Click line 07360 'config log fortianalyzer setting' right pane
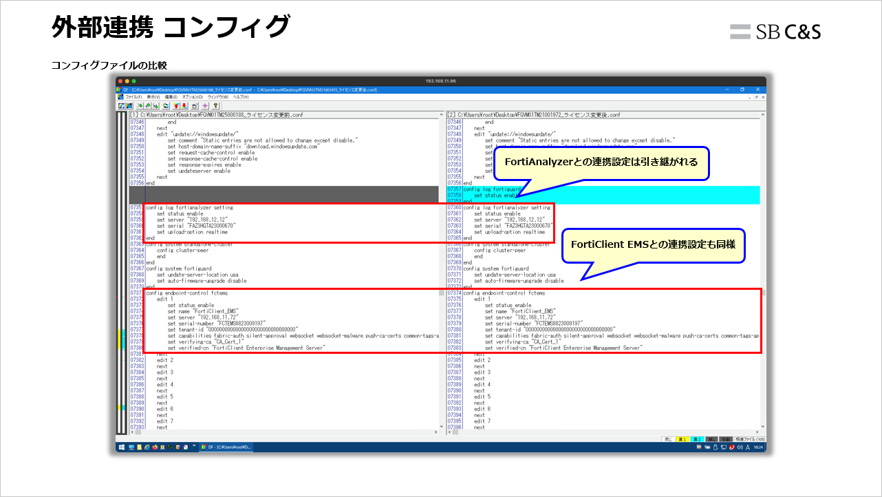Viewport: 882px width, 497px height. (x=507, y=207)
